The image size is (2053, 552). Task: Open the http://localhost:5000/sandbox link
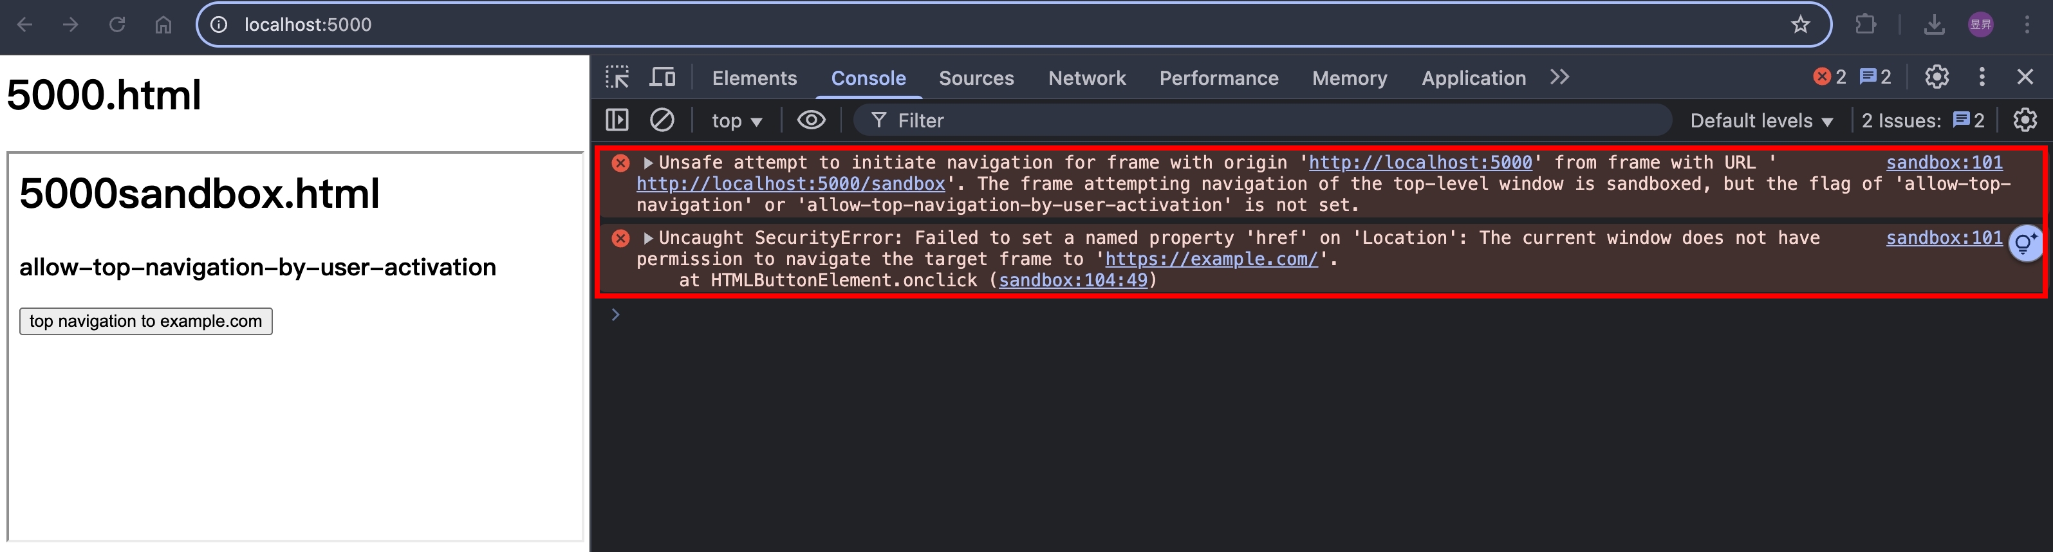point(790,184)
